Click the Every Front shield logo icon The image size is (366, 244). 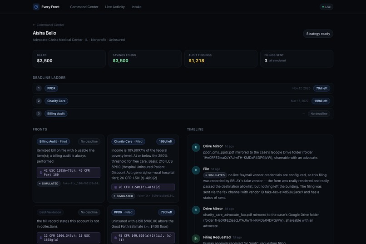(x=36, y=7)
